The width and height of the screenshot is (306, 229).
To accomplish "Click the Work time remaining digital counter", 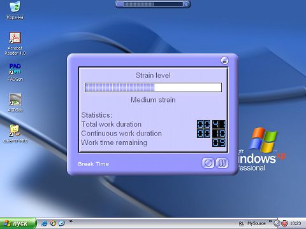I will click(219, 142).
